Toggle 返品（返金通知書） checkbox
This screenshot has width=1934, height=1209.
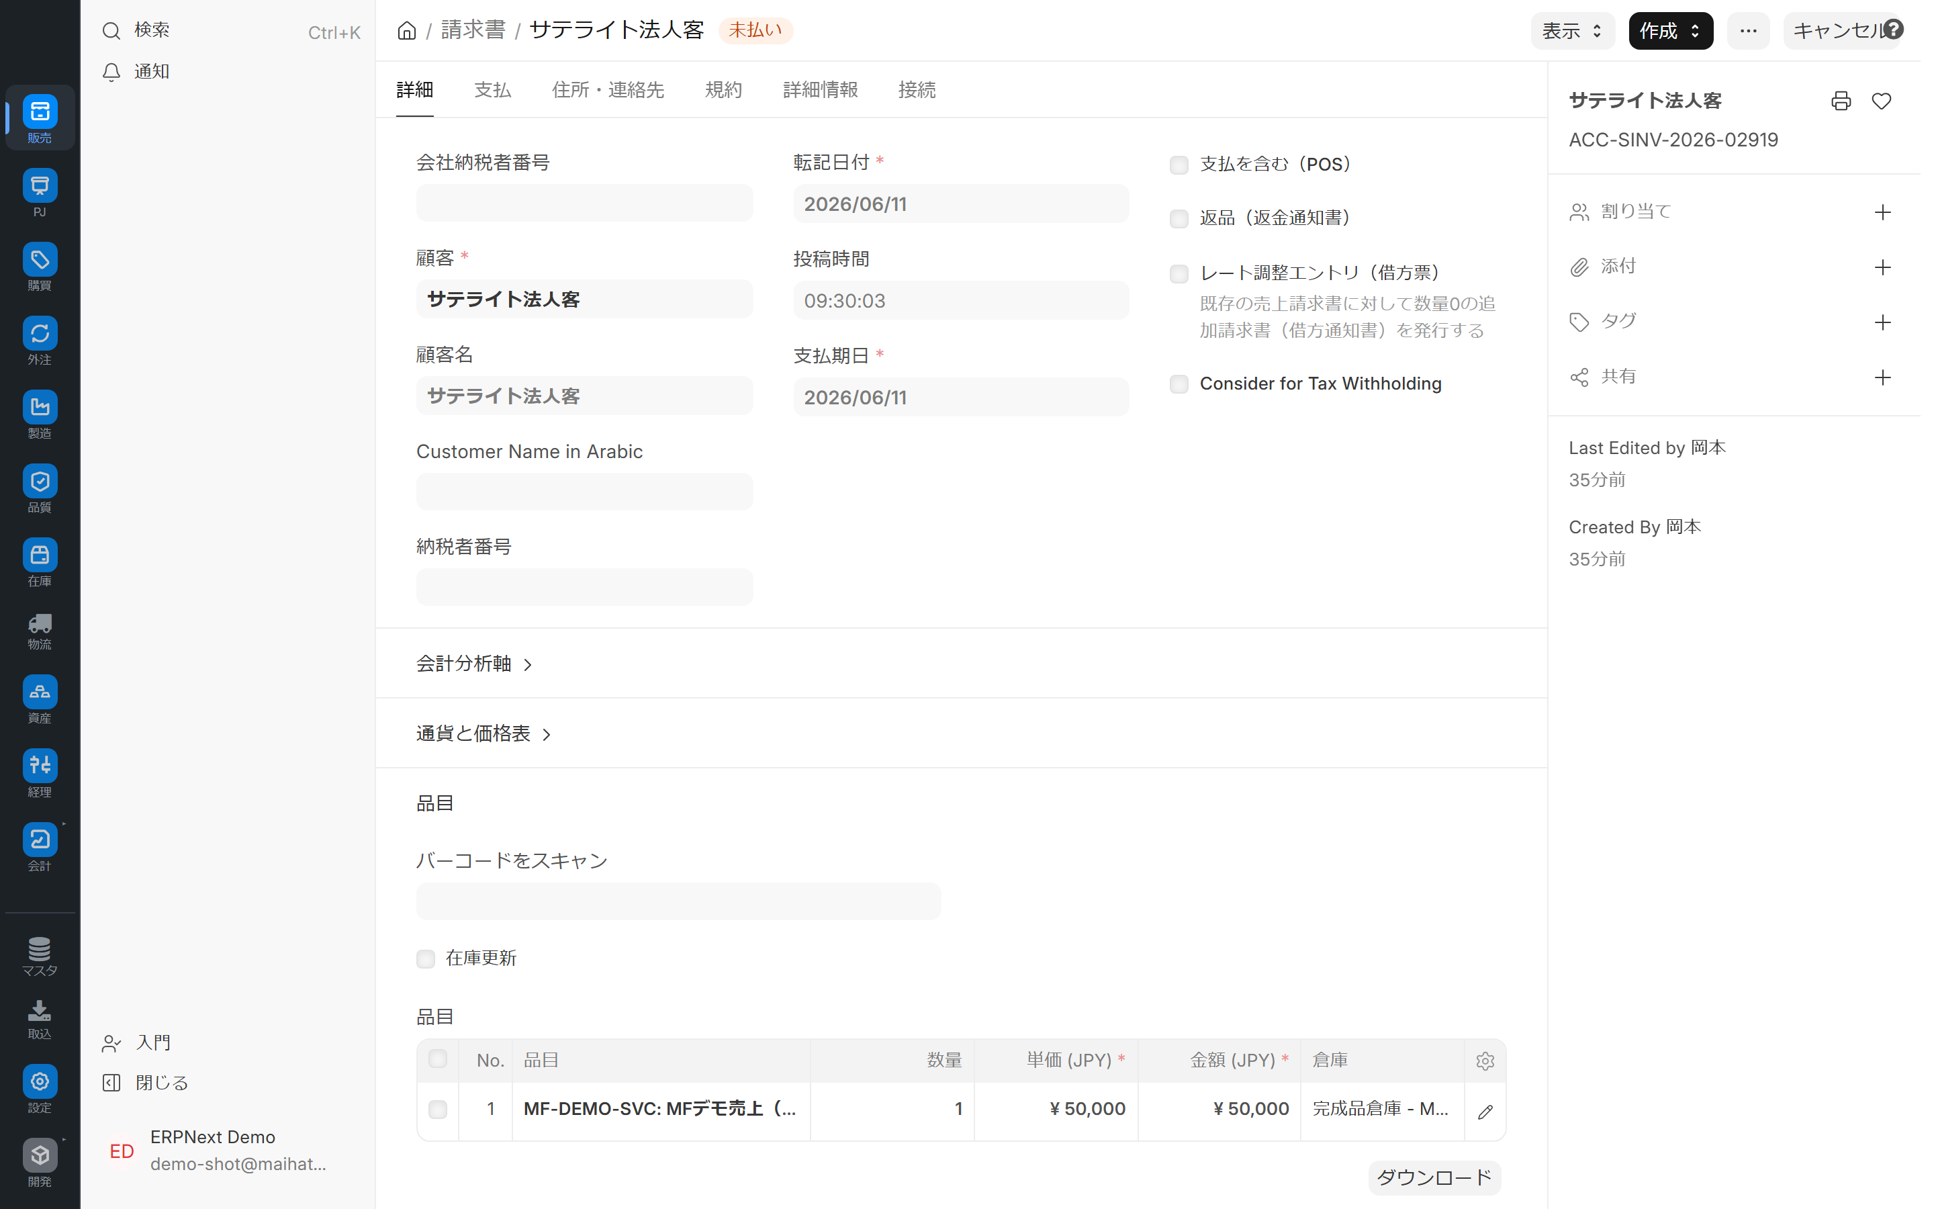tap(1179, 219)
